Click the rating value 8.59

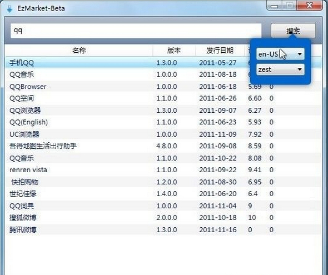[x=255, y=146]
